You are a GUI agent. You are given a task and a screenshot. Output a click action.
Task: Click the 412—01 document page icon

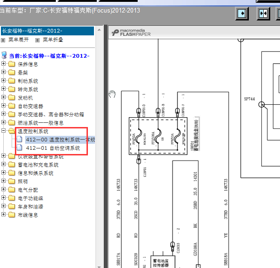20,148
